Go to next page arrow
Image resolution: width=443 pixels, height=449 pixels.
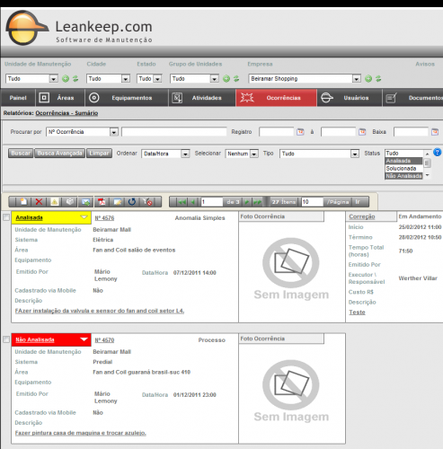(x=246, y=202)
